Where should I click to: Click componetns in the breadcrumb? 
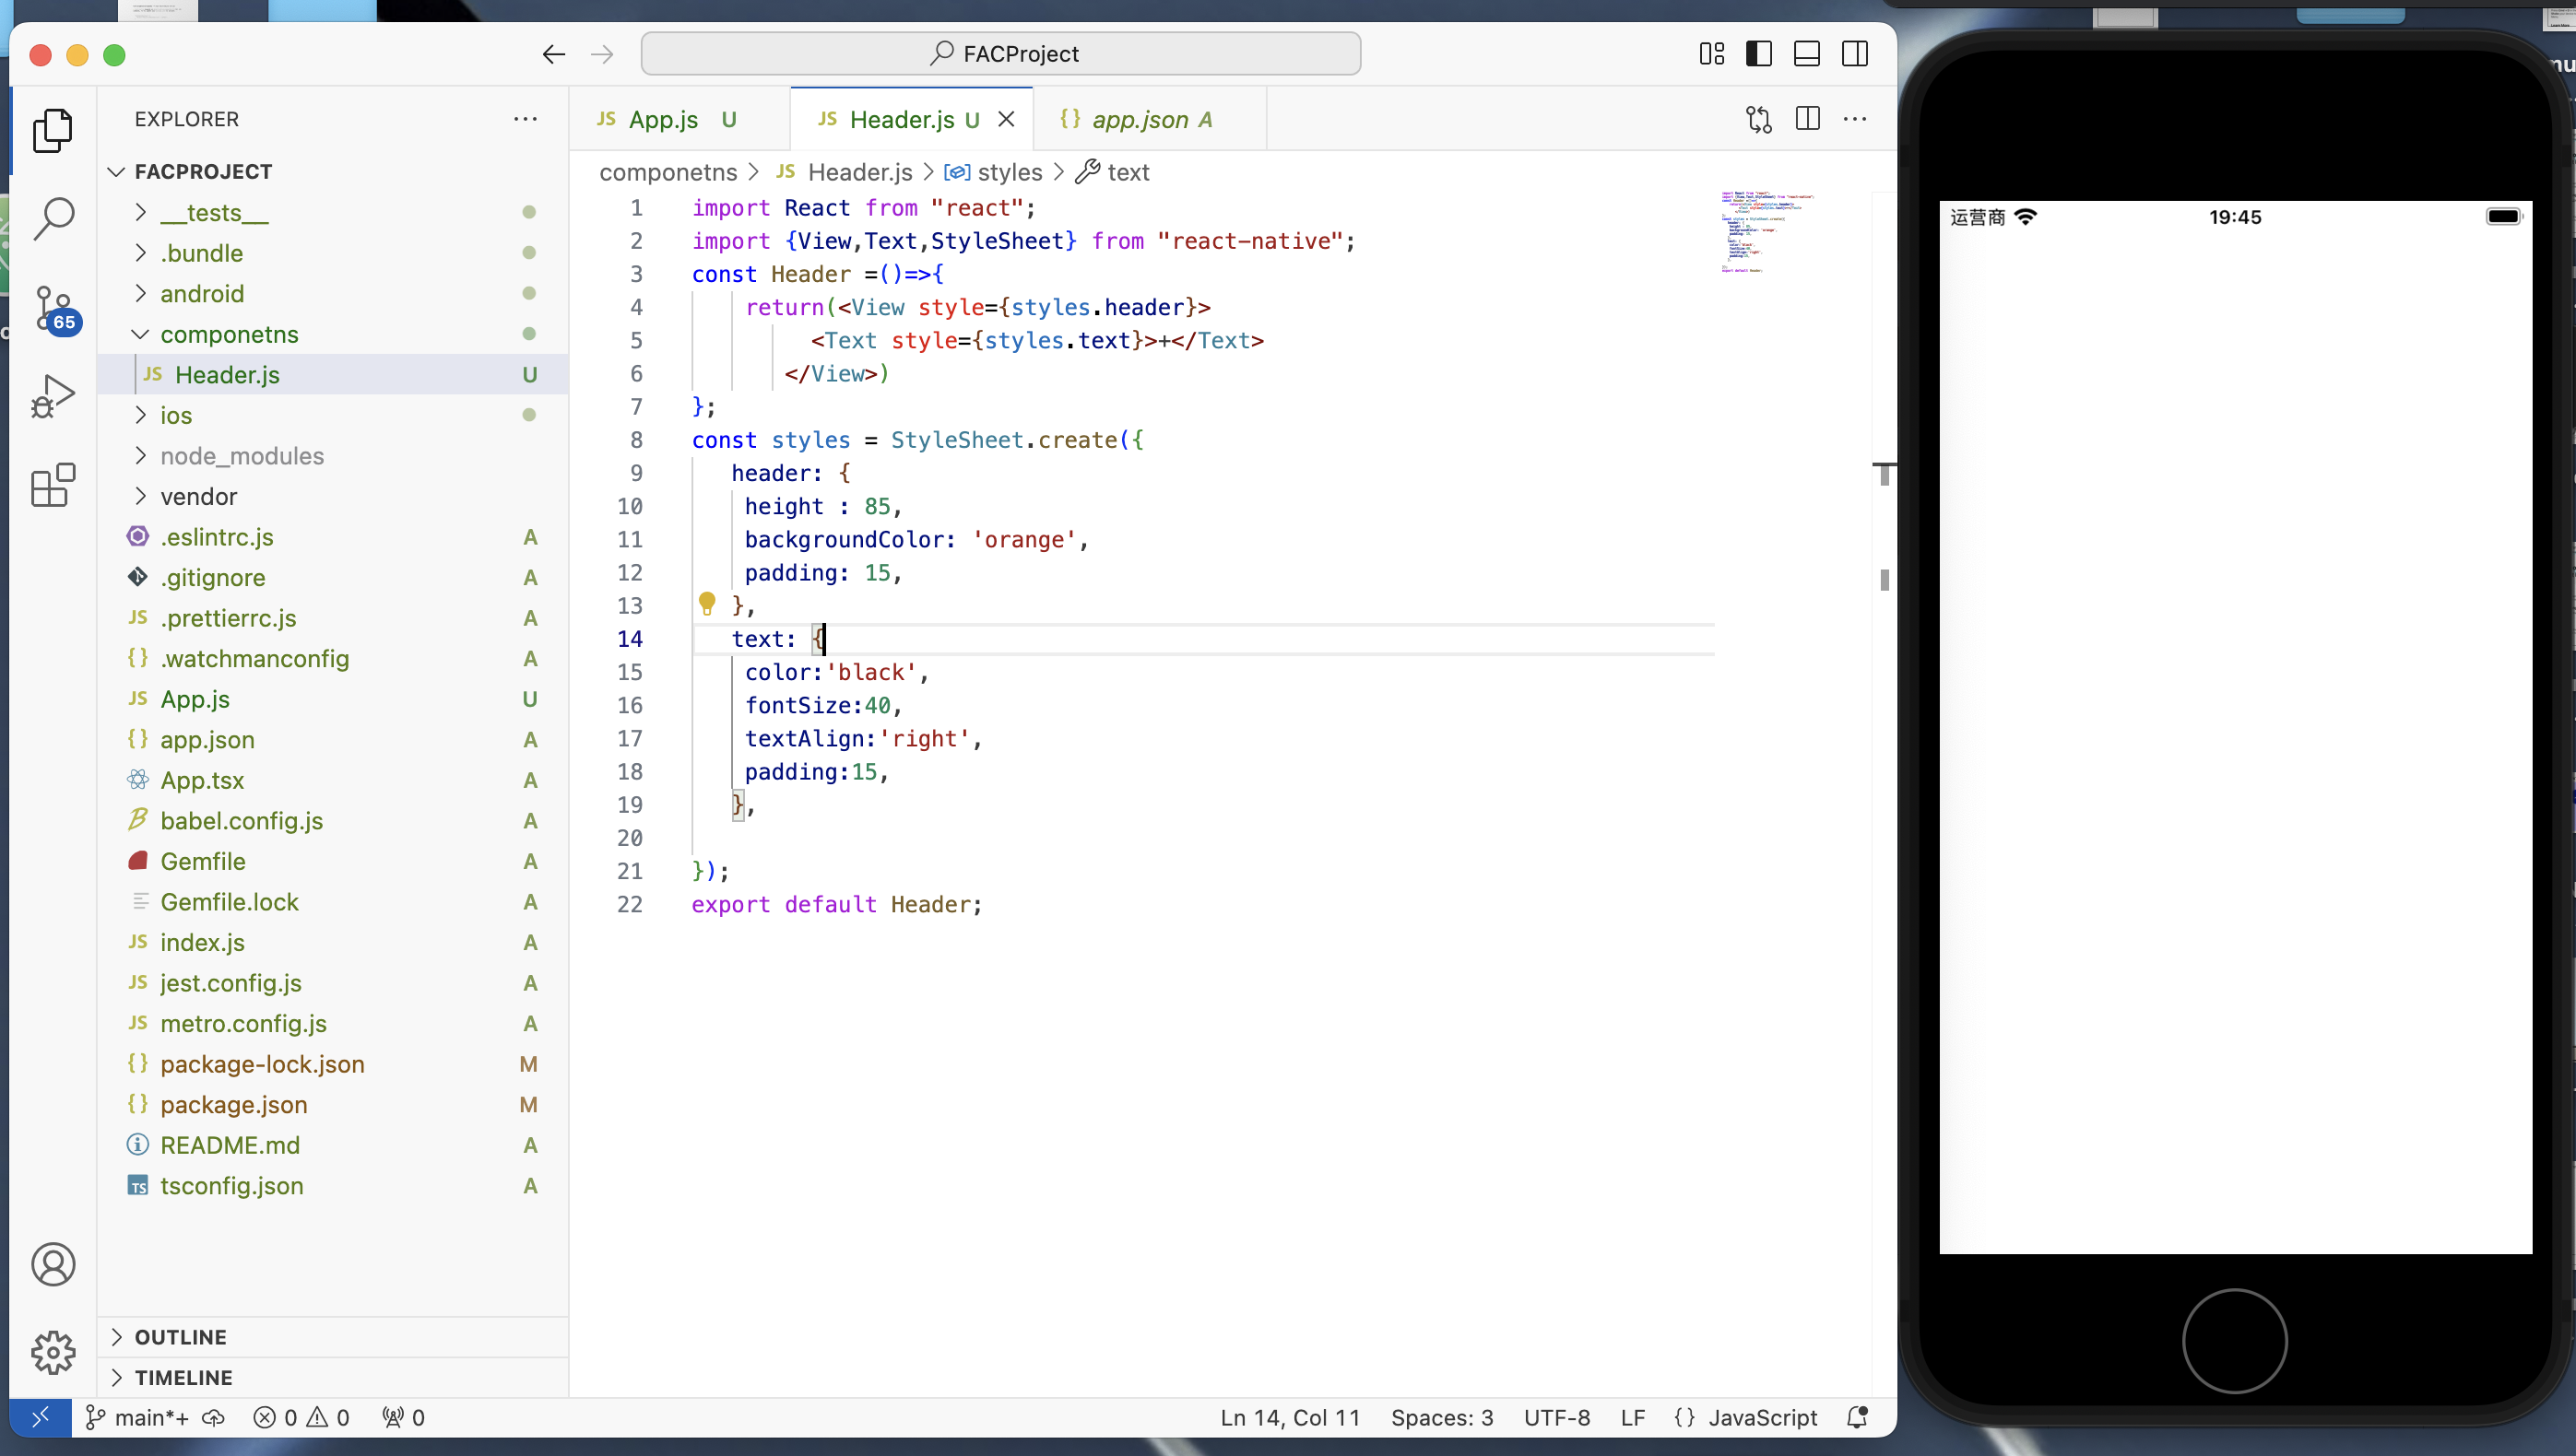pyautogui.click(x=668, y=172)
